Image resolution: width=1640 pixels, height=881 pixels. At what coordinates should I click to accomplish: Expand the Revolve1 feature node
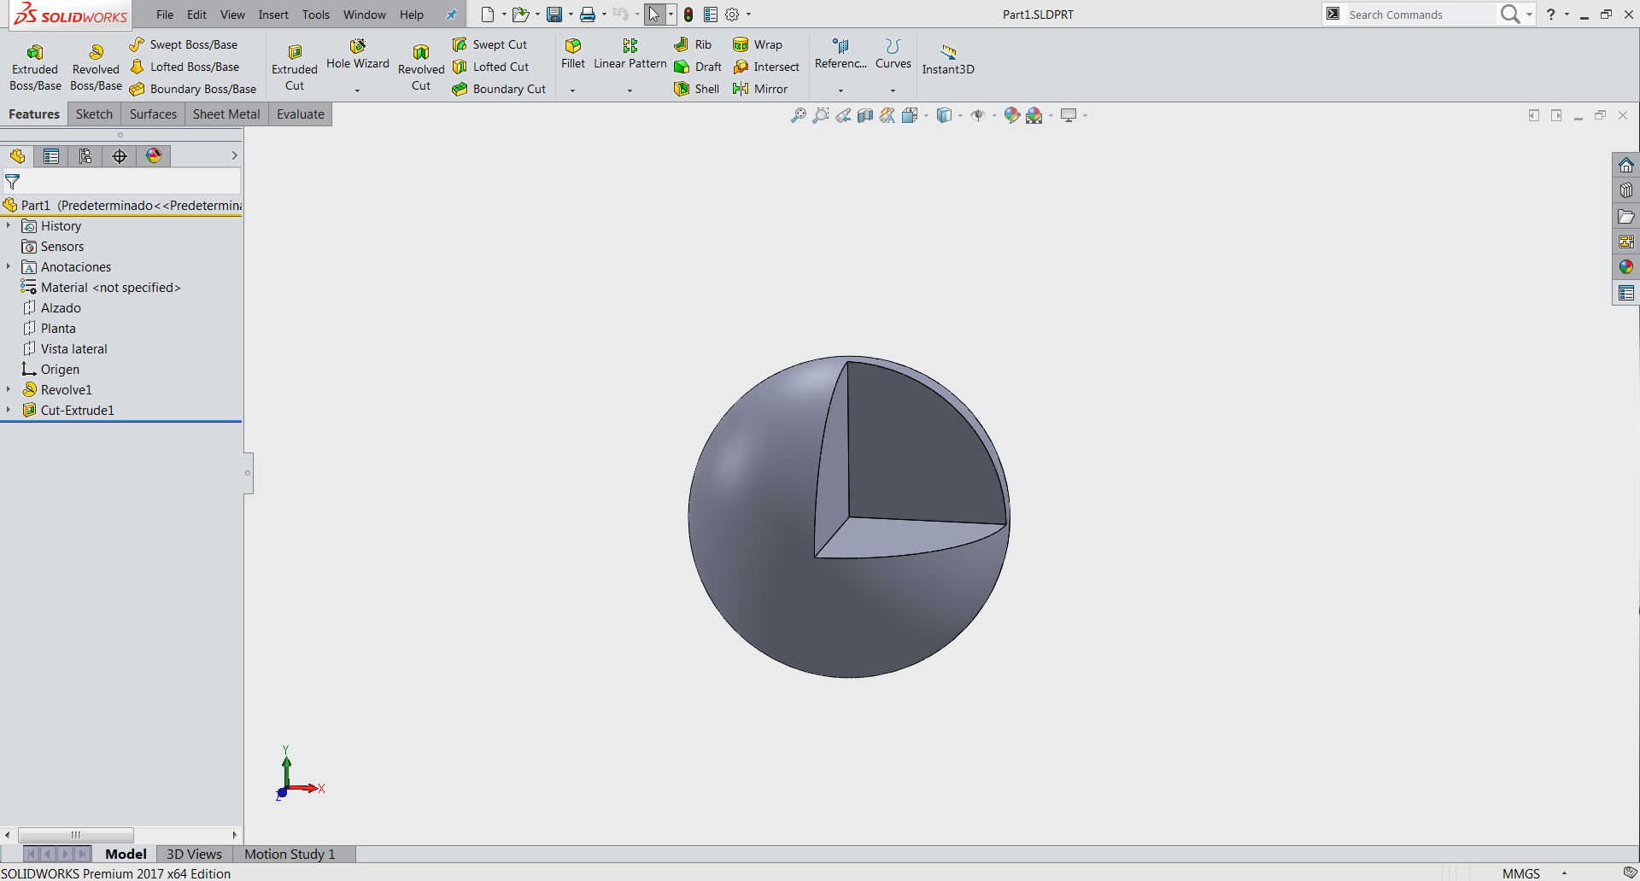tap(9, 389)
